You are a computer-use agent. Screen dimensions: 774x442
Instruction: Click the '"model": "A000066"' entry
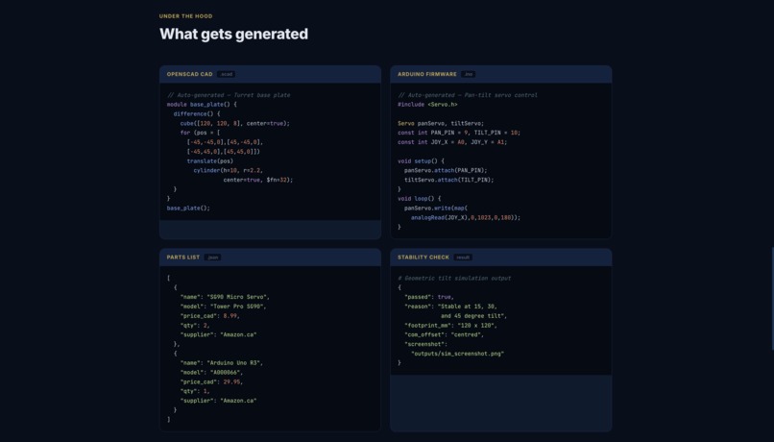211,373
